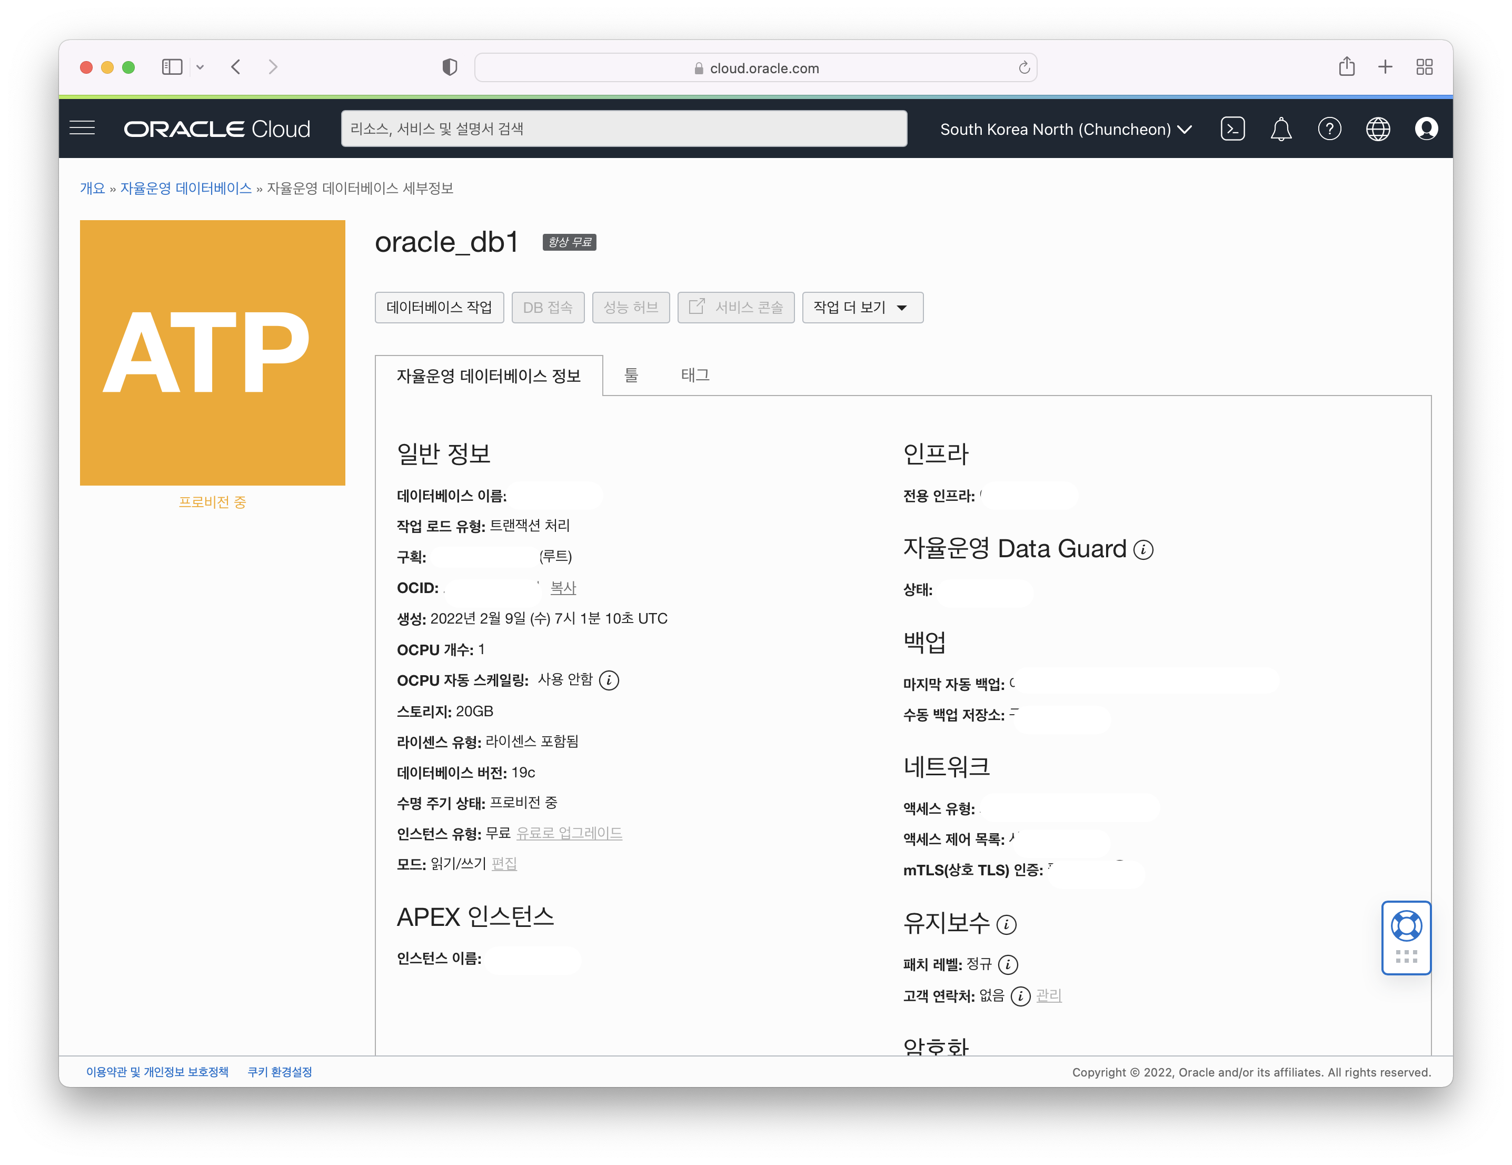Launch Cloud Shell developer tools icon
1512x1165 pixels.
point(1232,129)
